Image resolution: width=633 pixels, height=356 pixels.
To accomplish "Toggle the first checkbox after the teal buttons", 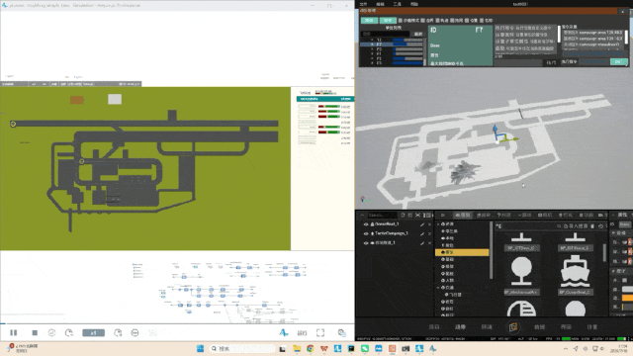I will click(401, 20).
